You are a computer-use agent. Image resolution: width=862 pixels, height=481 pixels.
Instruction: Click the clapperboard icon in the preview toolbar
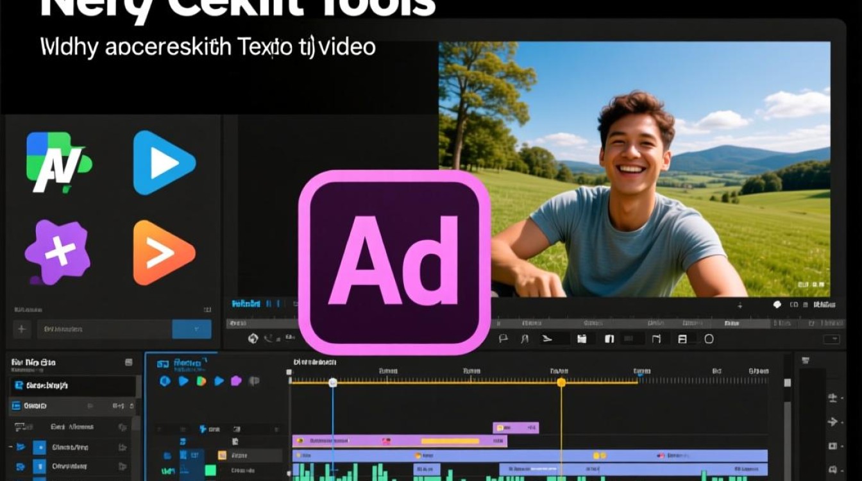click(x=582, y=339)
